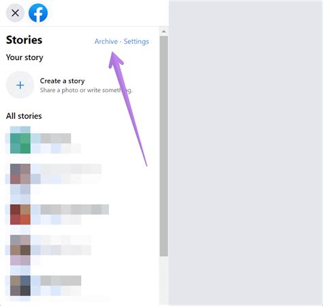The width and height of the screenshot is (323, 306).
Task: Click 'Share a photo or write something' text
Action: [x=86, y=90]
